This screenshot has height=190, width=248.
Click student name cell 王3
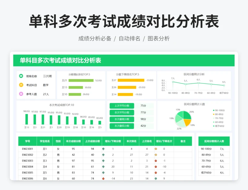[x=45, y=161]
